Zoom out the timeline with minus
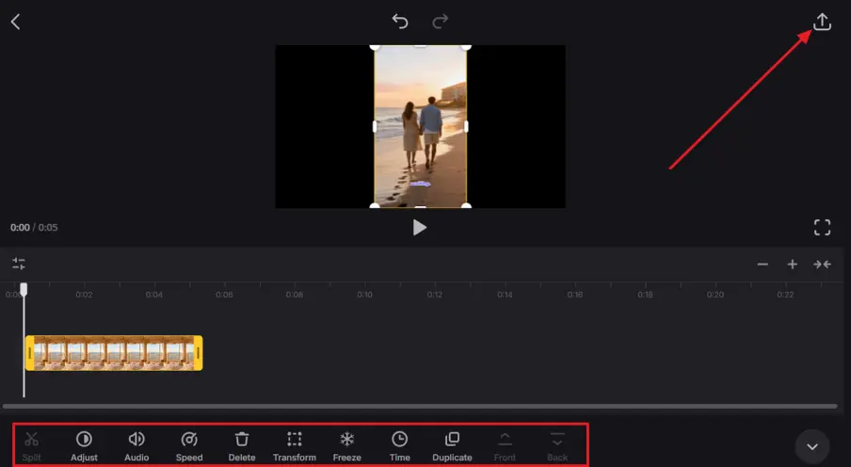 coord(763,265)
